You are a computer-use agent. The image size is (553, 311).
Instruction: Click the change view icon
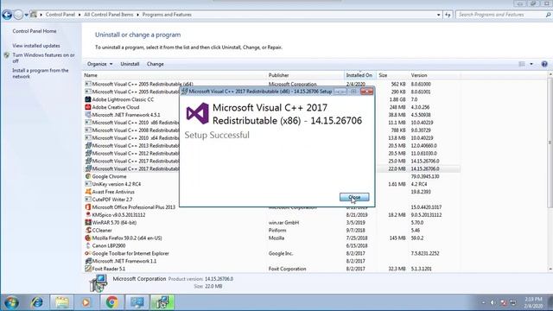point(522,64)
